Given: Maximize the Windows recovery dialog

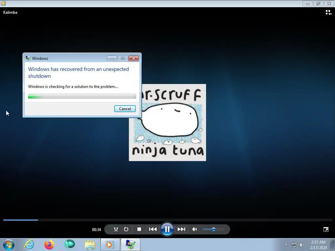Looking at the screenshot, I should (x=123, y=58).
